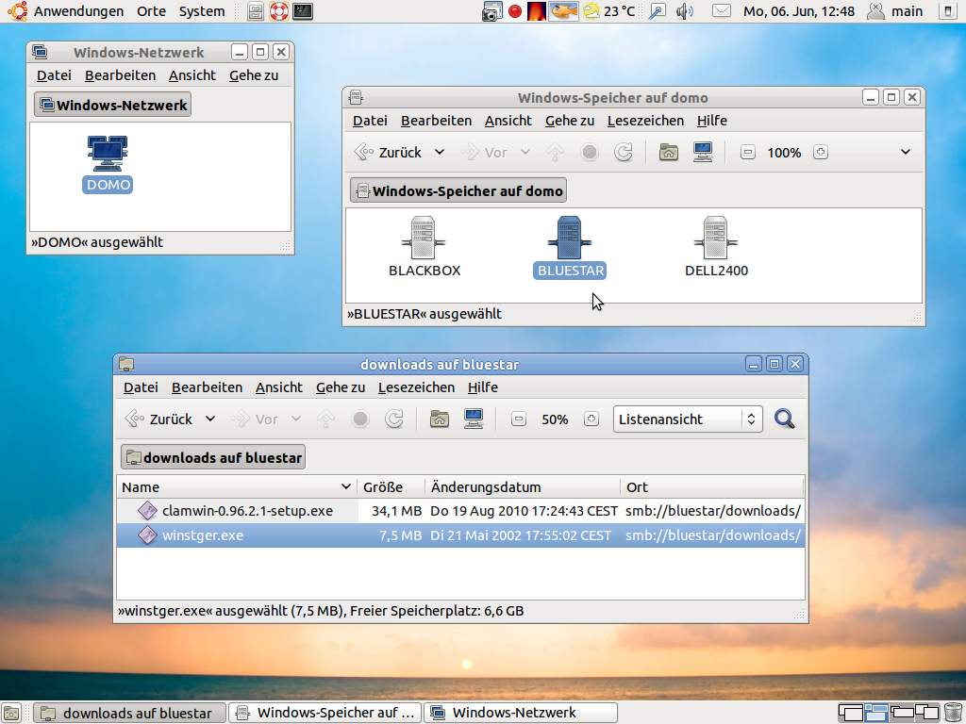Click the home folder icon in downloads toolbar
Viewport: 966px width, 724px height.
[x=439, y=420]
